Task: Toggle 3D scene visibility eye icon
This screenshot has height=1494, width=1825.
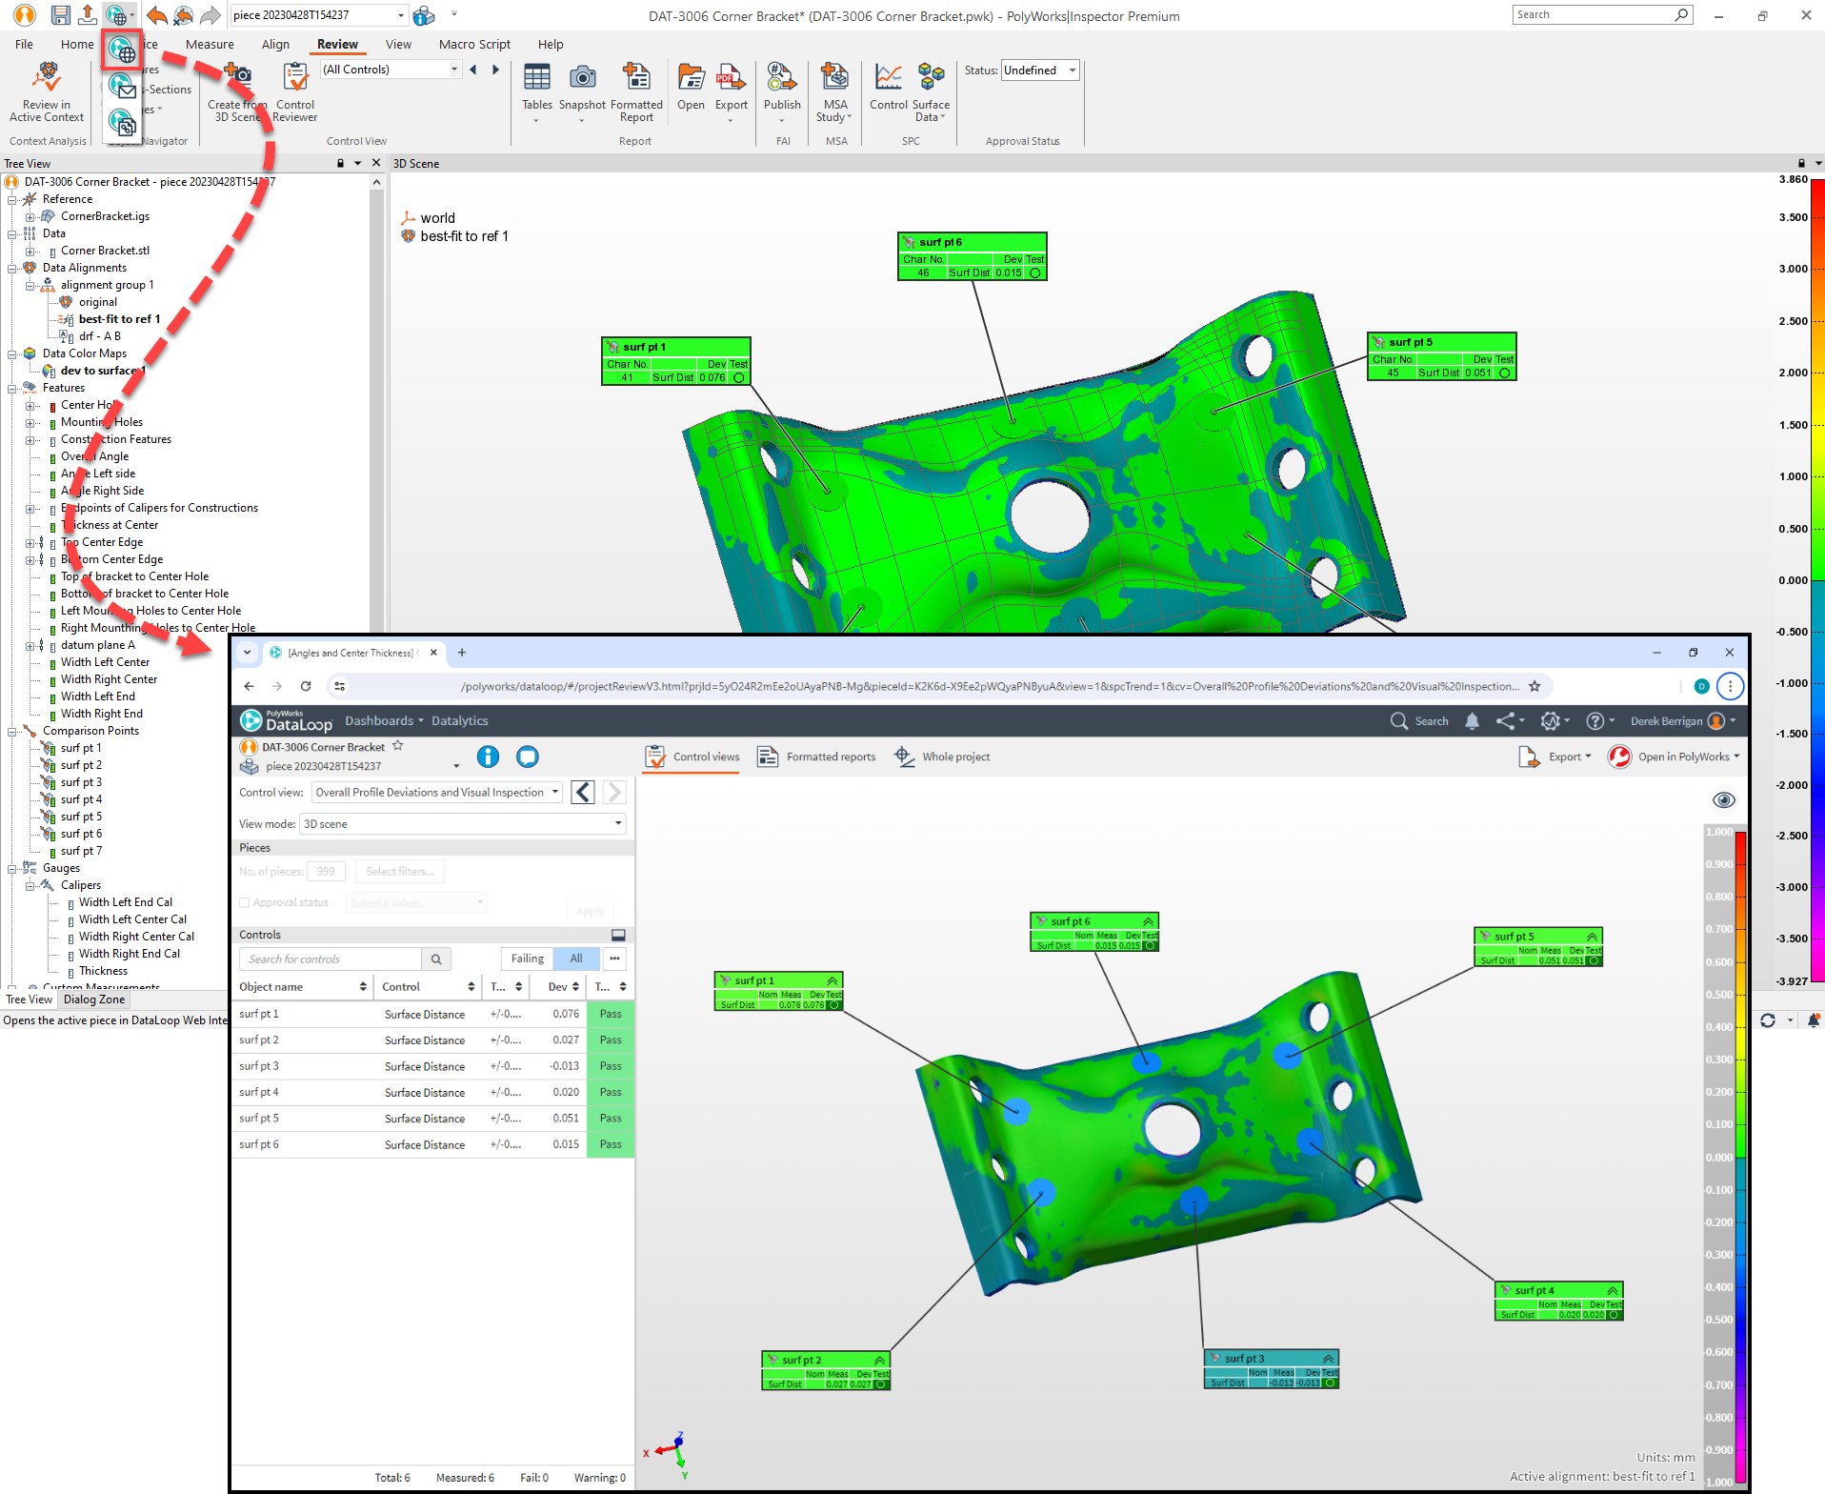Action: pyautogui.click(x=1724, y=800)
